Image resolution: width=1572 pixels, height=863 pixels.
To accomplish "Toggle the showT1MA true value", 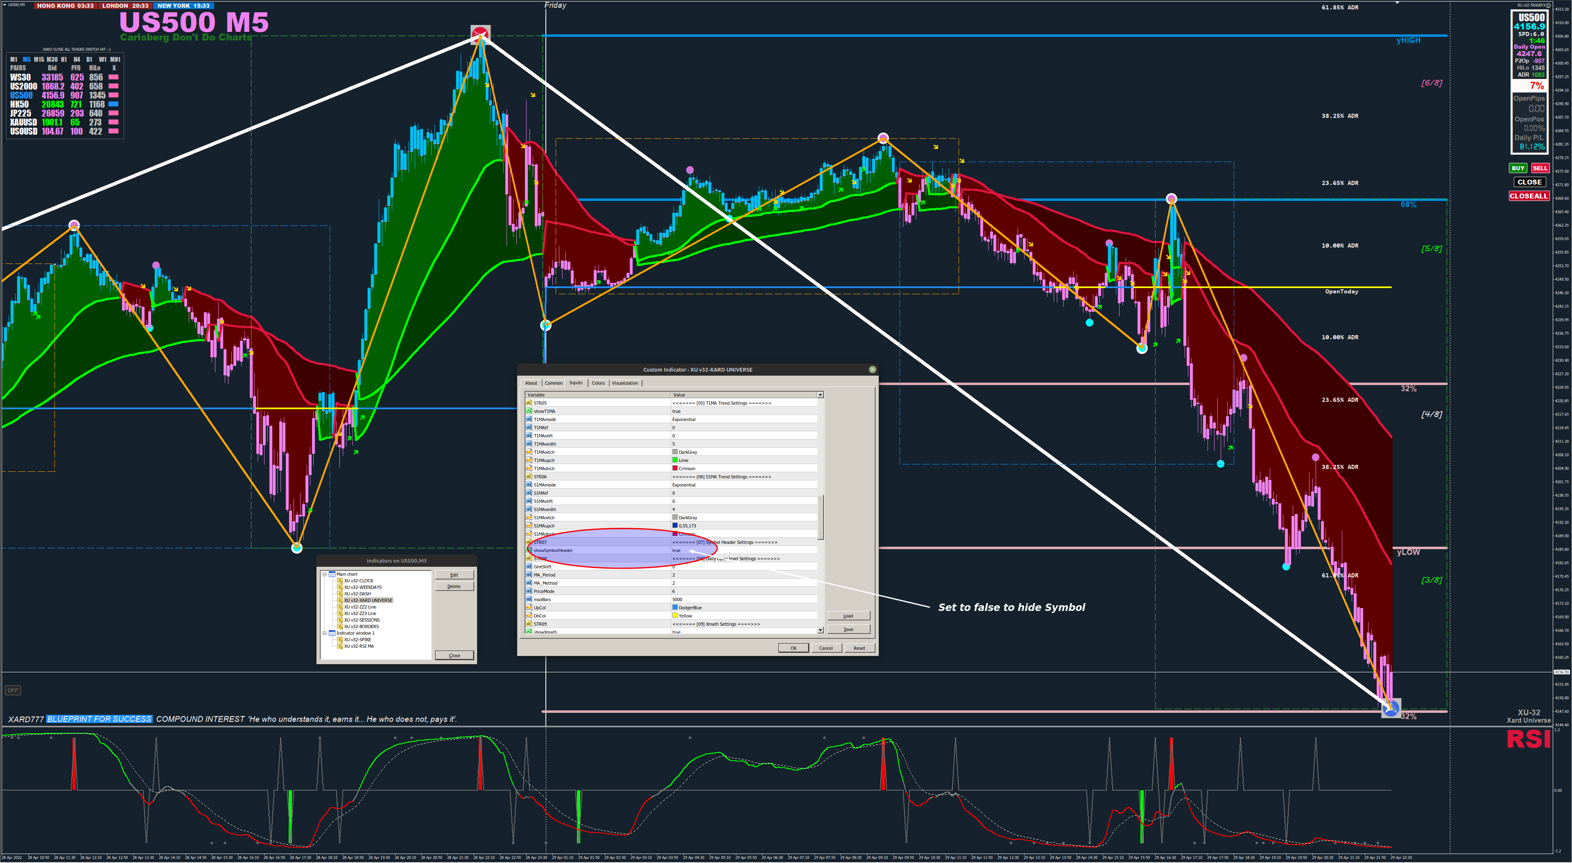I will pyautogui.click(x=676, y=412).
